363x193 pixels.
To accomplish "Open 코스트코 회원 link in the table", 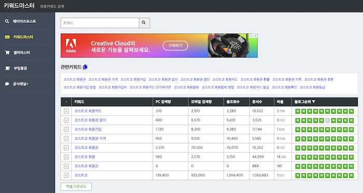I will coord(85,157).
